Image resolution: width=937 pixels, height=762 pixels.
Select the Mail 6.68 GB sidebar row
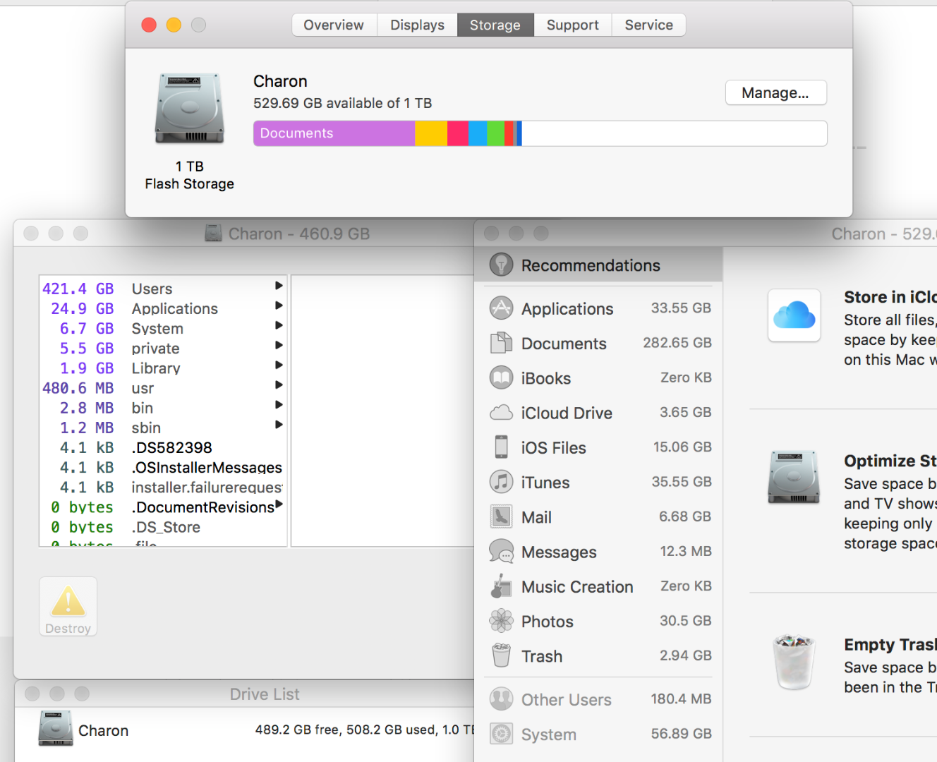tap(599, 516)
